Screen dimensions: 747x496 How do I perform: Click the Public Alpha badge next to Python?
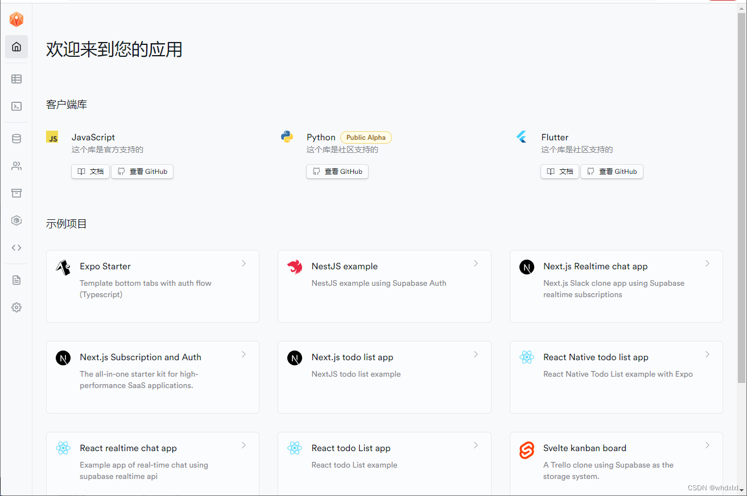366,137
